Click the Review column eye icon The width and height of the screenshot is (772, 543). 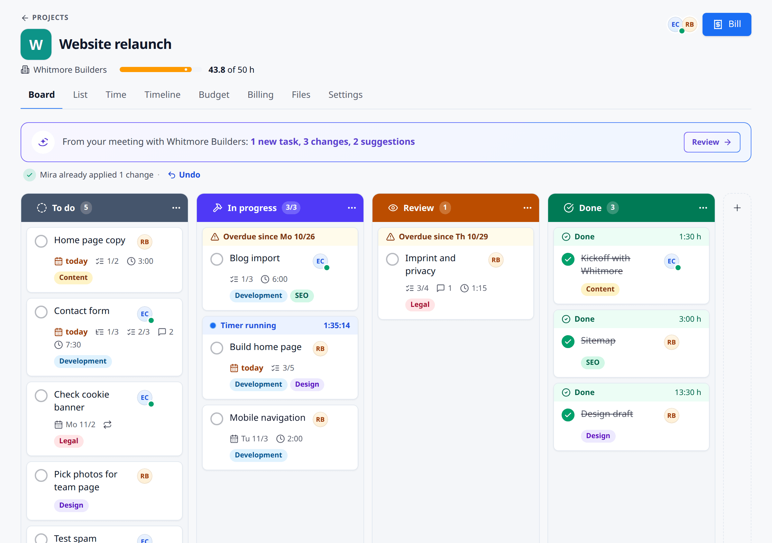point(393,208)
